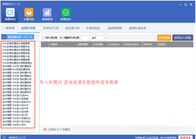Click the row 中长款宽松腰连衣裙夏直筒
Viewport: 196px width, 139px height.
pos(16,43)
